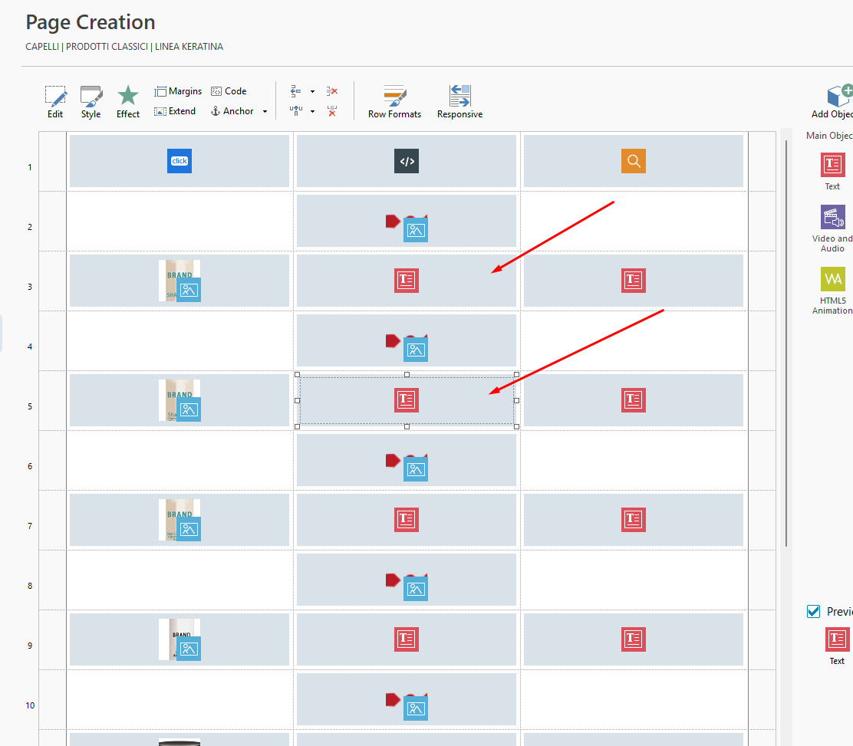Image resolution: width=853 pixels, height=746 pixels.
Task: Click the delete column icon
Action: 332,111
